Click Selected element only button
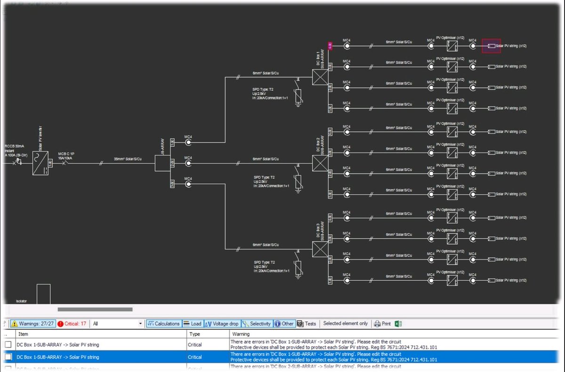 point(345,324)
